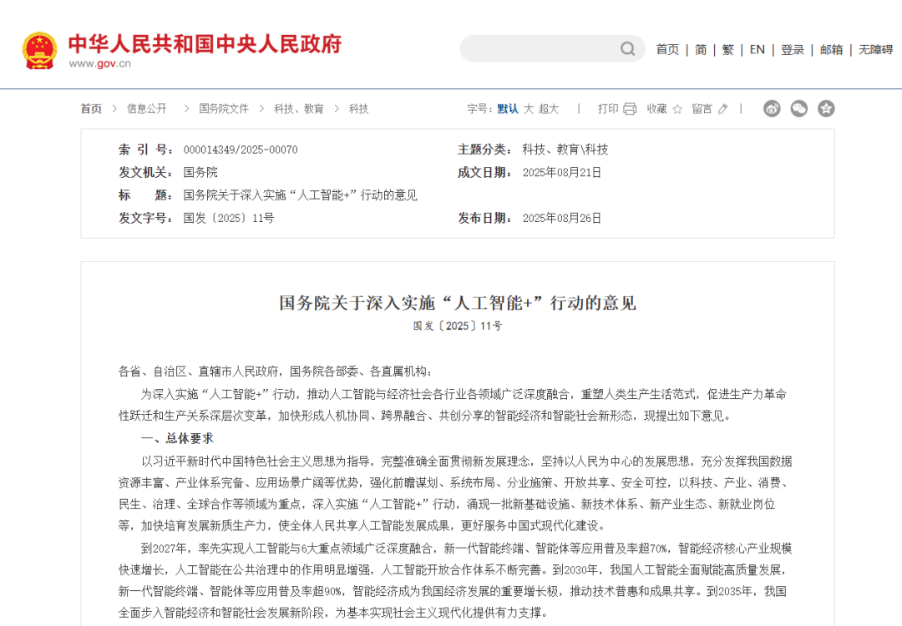Screen dimensions: 902x626
Task: Share via the QQ Zone star icon
Action: coord(826,109)
